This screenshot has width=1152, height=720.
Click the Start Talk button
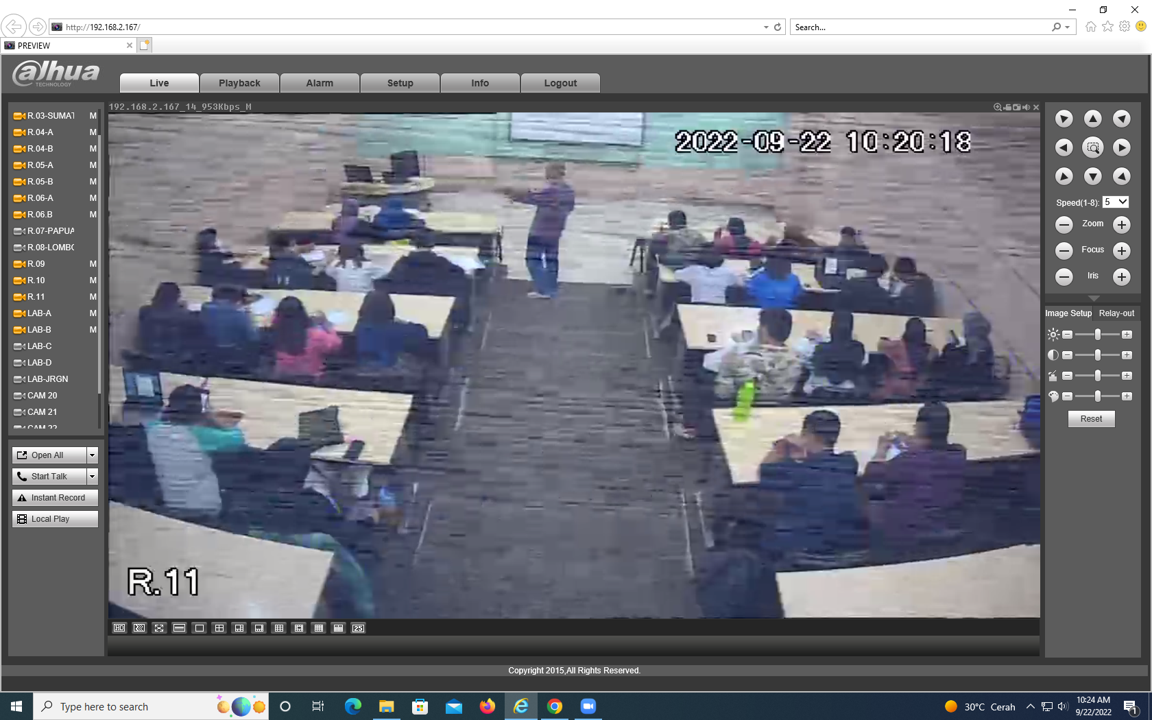tap(49, 476)
